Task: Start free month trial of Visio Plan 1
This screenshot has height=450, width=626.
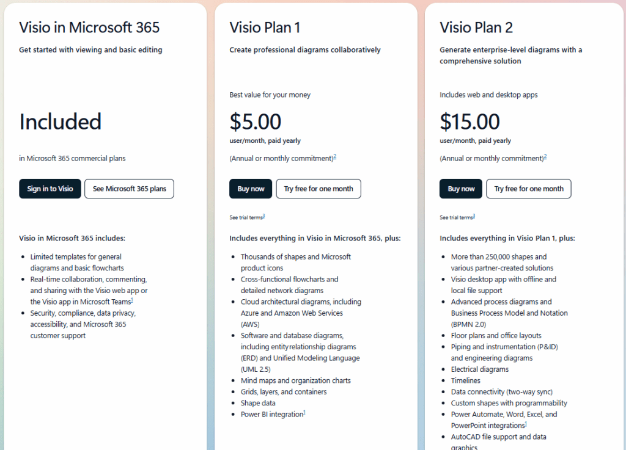Action: click(318, 189)
